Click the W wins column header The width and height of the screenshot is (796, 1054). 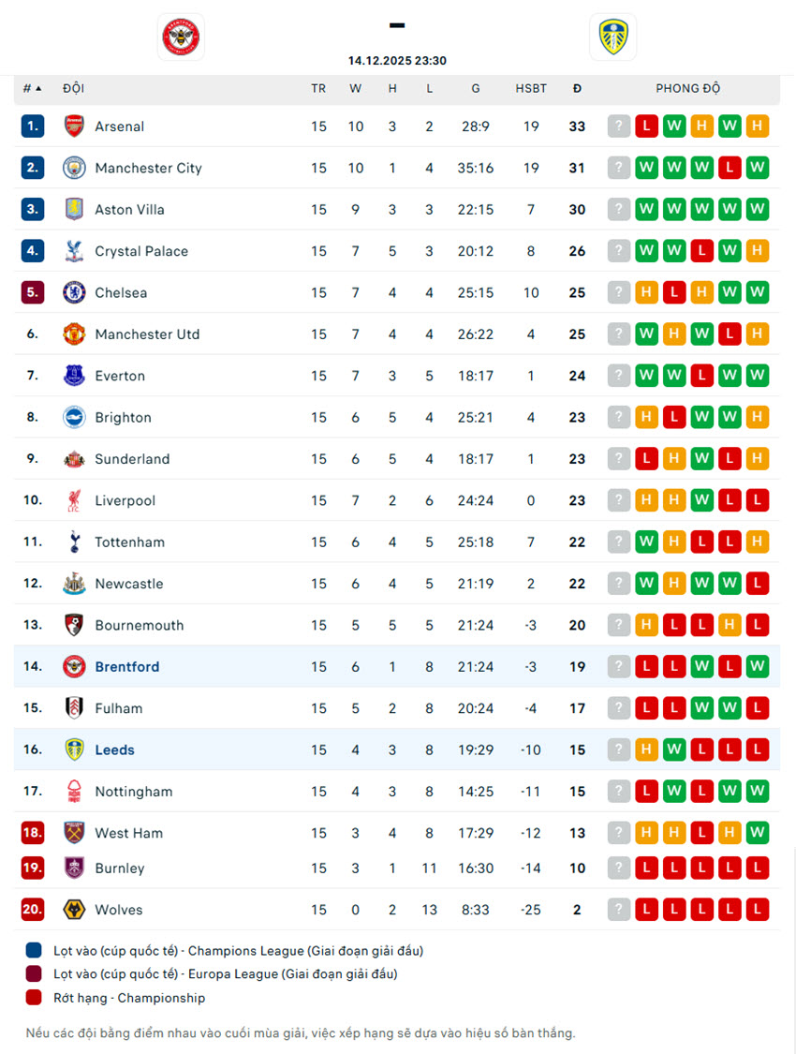coord(356,88)
